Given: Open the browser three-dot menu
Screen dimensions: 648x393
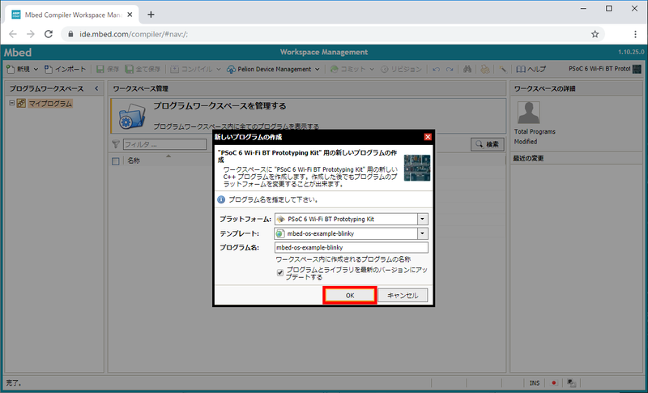Looking at the screenshot, I should pos(636,34).
